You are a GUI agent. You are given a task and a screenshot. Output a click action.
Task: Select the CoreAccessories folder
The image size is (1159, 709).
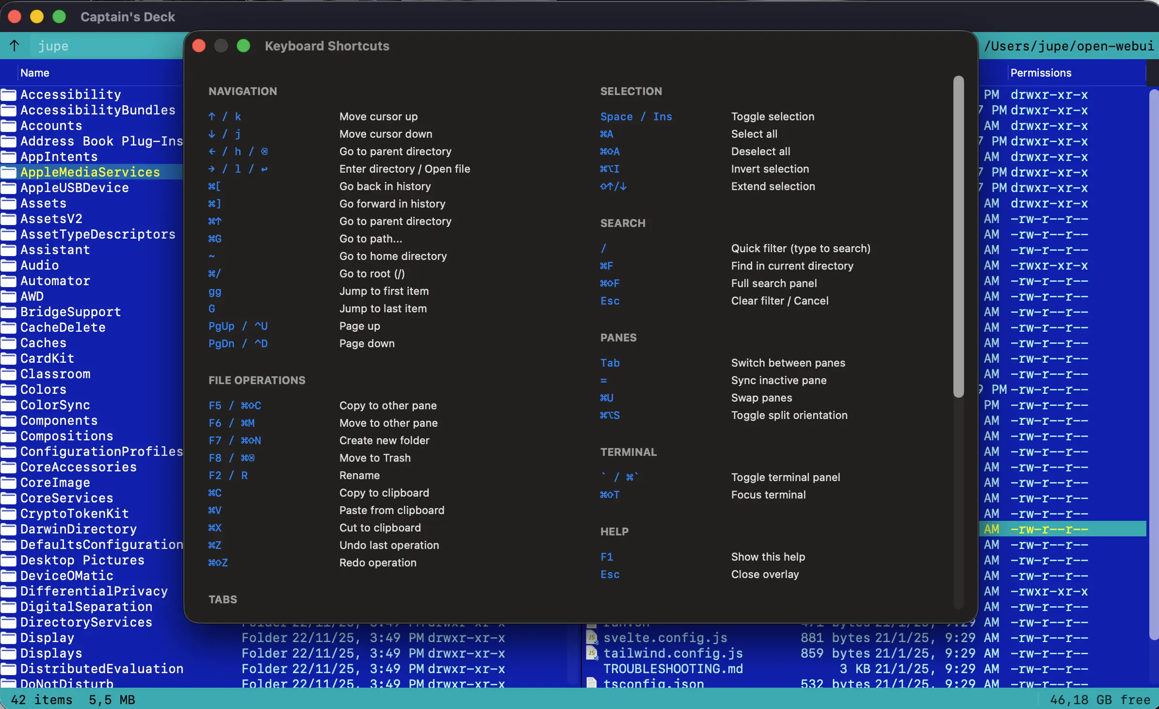point(79,467)
